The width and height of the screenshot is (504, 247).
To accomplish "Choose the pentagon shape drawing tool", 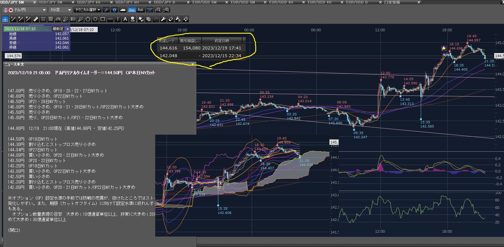I will (88, 19).
